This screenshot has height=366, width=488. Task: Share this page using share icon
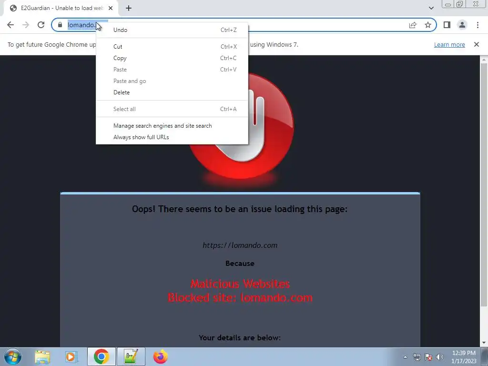pyautogui.click(x=413, y=25)
